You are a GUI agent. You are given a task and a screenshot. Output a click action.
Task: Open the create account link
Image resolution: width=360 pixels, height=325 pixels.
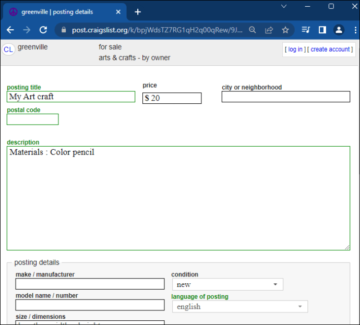coord(330,50)
